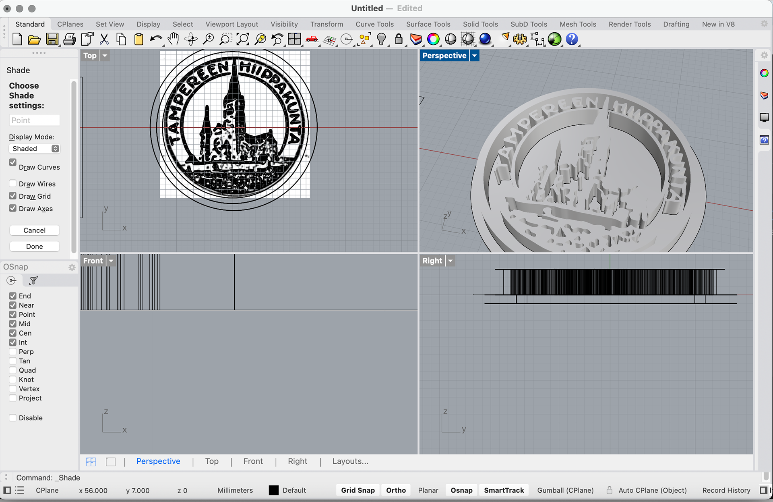This screenshot has height=502, width=773.
Task: Click the Print icon in the toolbar
Action: [69, 39]
